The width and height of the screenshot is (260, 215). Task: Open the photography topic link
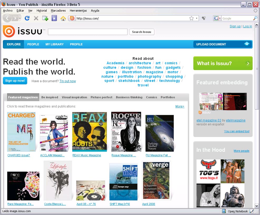click(150, 76)
